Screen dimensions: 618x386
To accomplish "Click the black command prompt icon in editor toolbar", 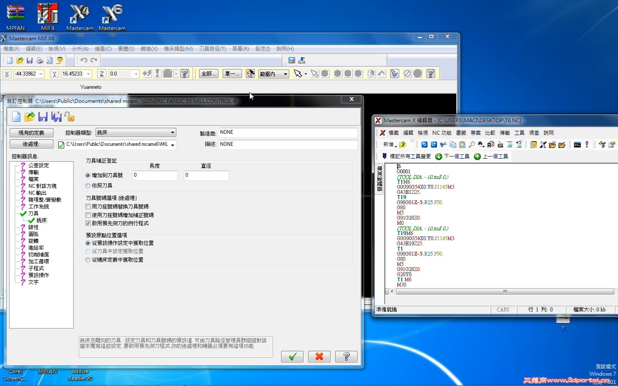I will click(x=577, y=145).
